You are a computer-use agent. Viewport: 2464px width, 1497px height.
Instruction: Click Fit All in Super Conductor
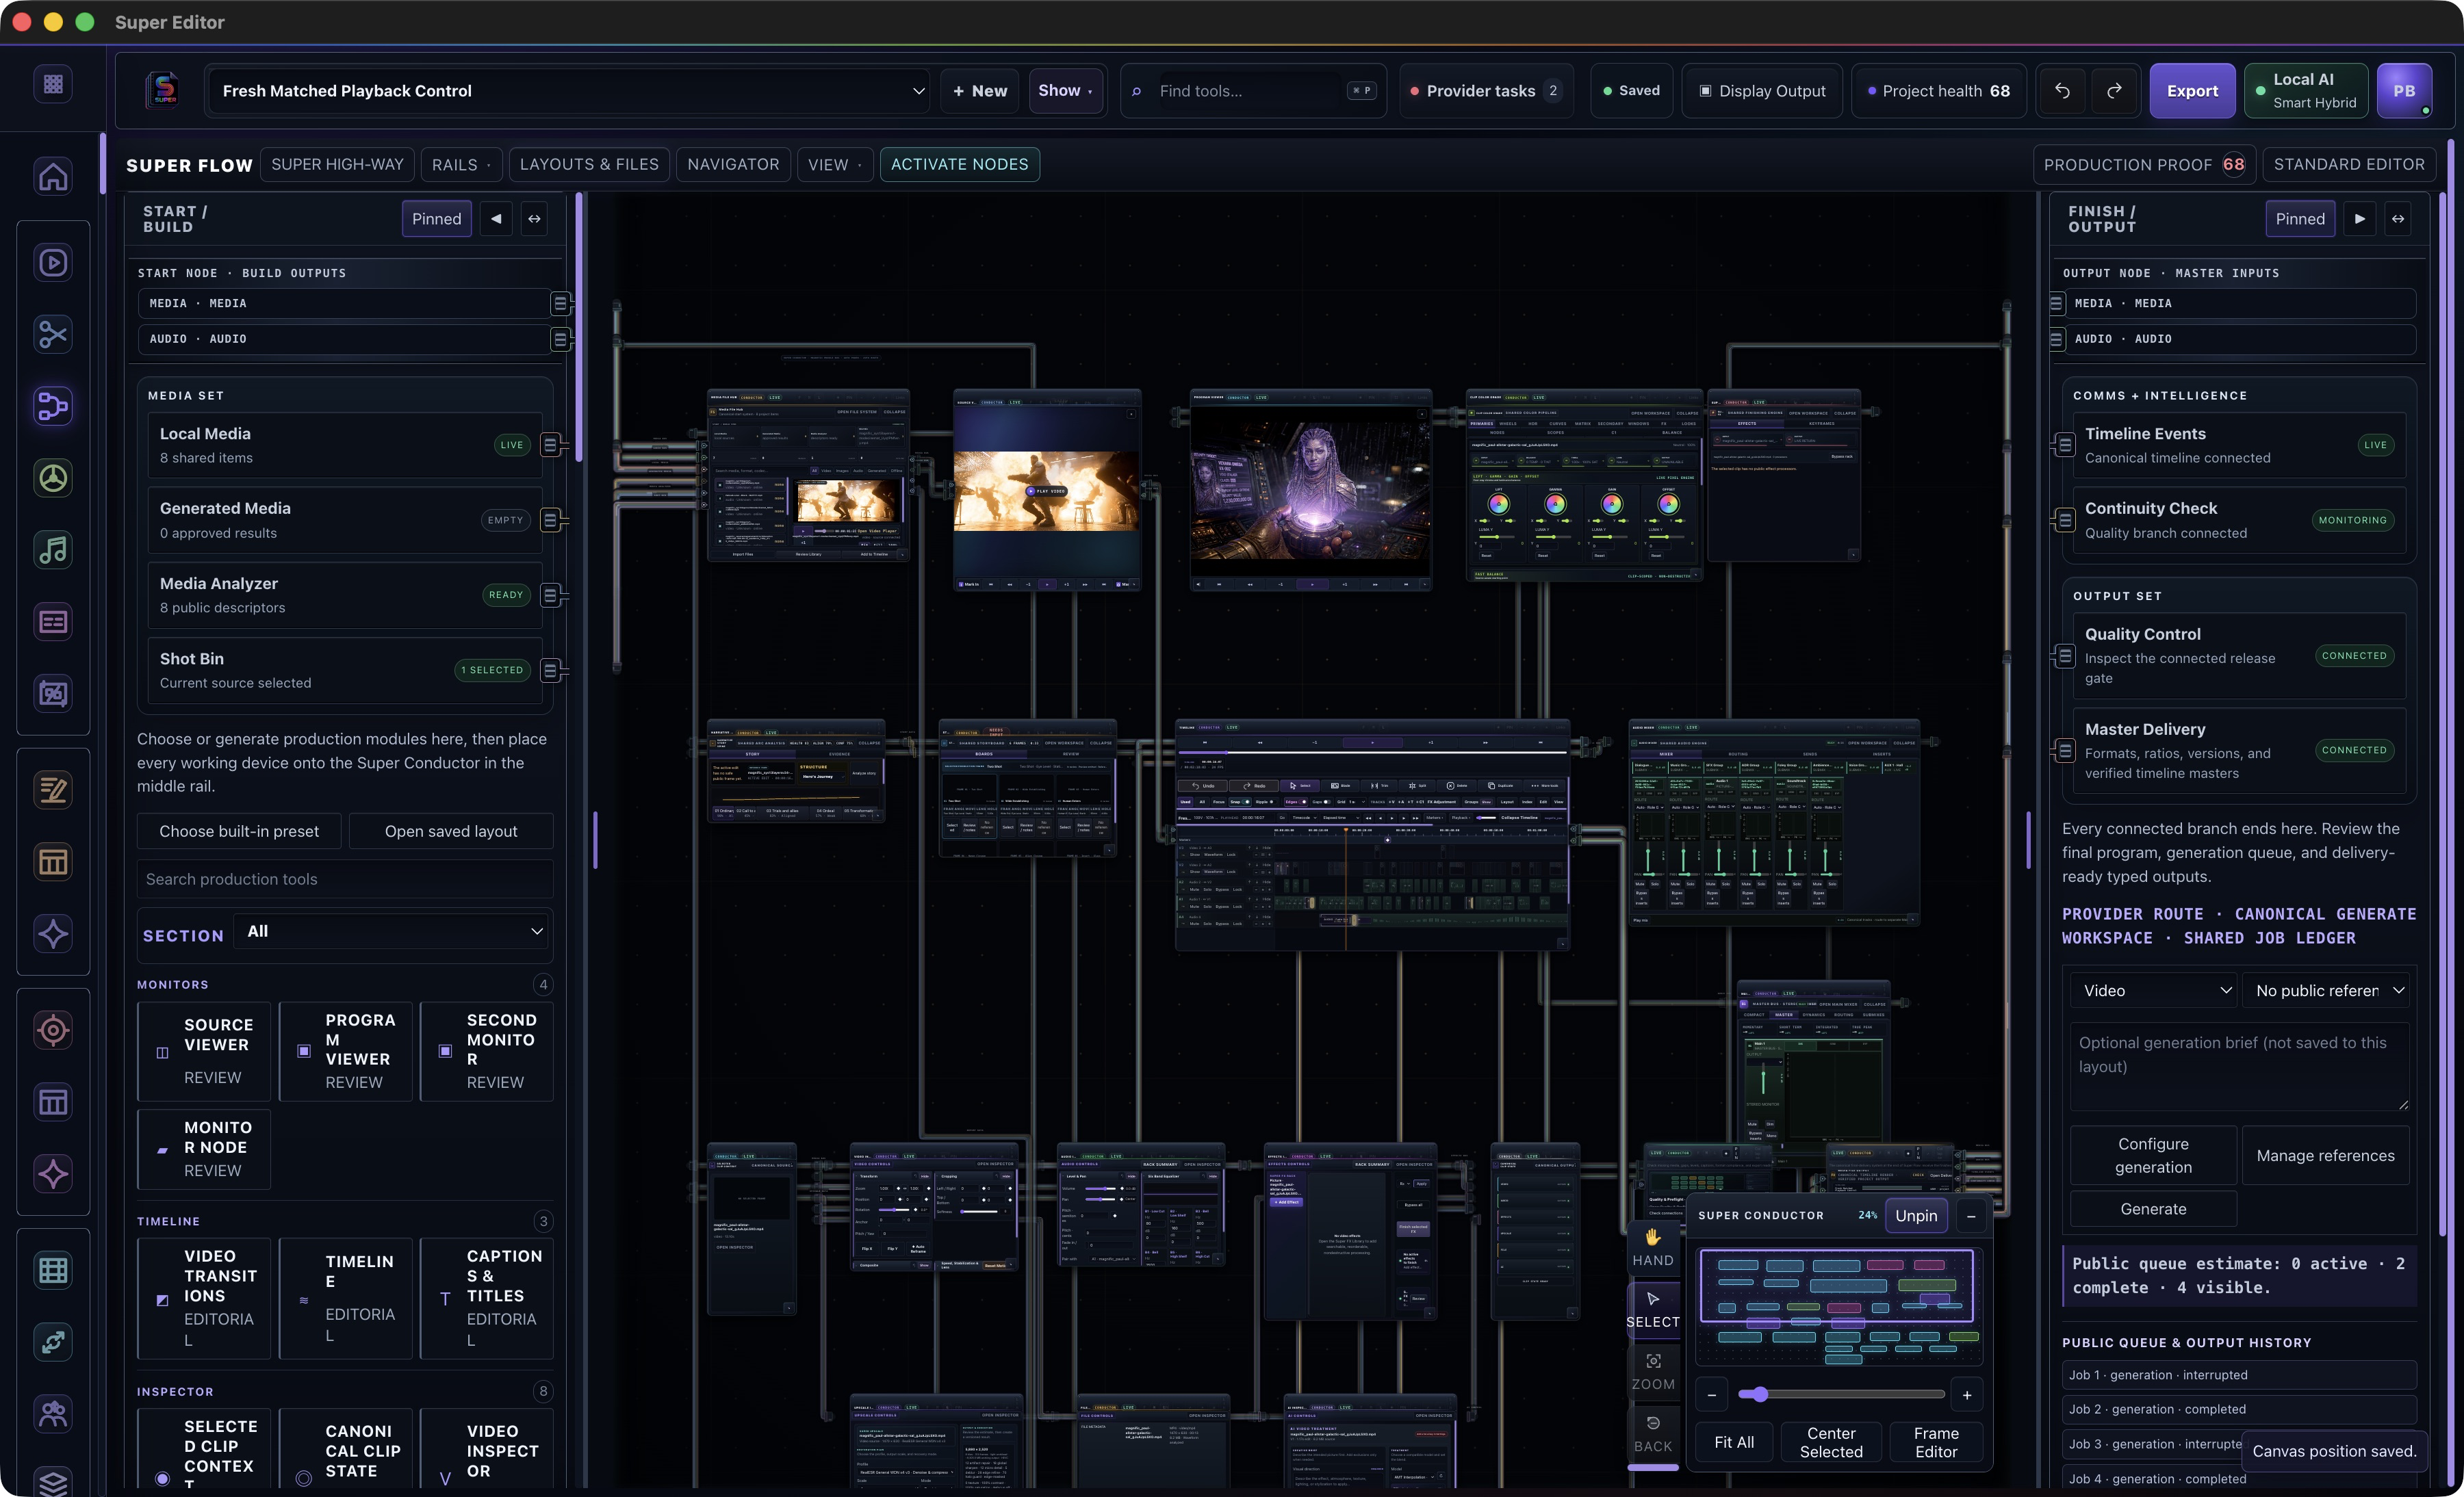(1734, 1442)
